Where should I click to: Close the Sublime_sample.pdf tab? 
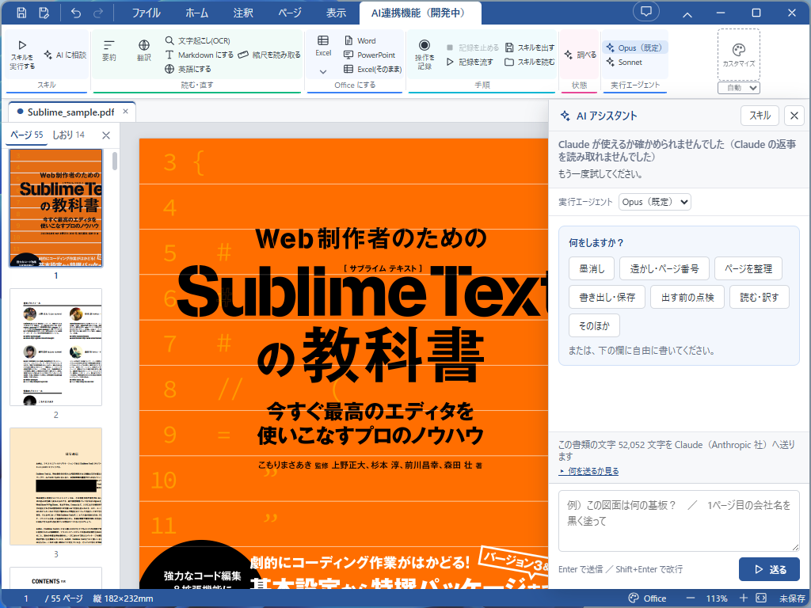click(125, 111)
